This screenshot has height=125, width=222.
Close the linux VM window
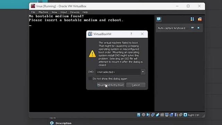coord(199,6)
